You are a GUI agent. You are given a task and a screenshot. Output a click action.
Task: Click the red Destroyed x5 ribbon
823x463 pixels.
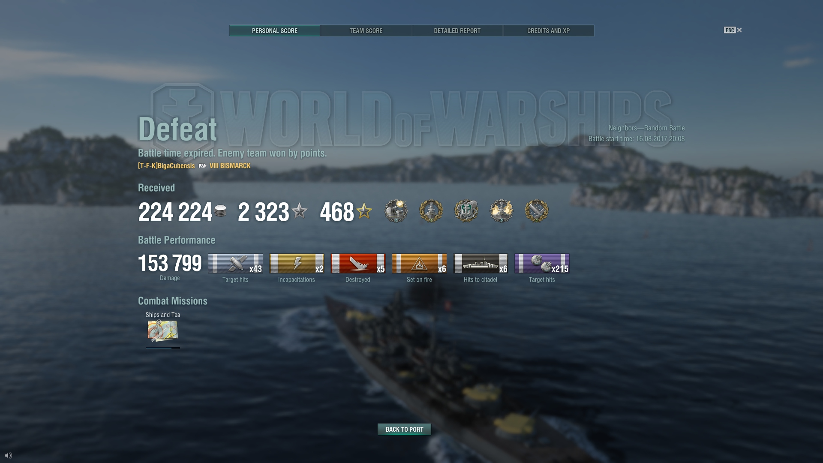click(358, 263)
